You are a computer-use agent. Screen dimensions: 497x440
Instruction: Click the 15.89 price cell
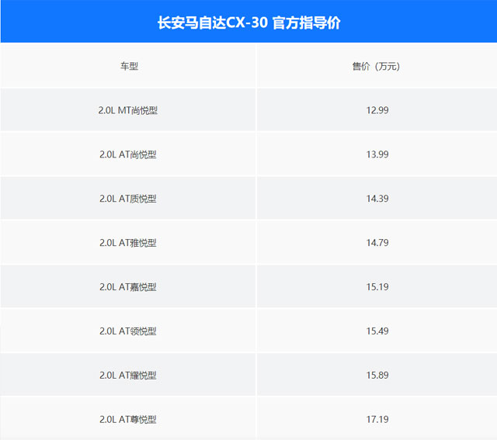point(377,375)
